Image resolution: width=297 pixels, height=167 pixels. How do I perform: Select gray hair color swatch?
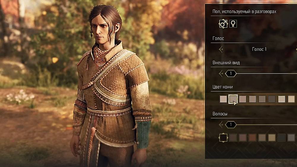[x=291, y=138]
